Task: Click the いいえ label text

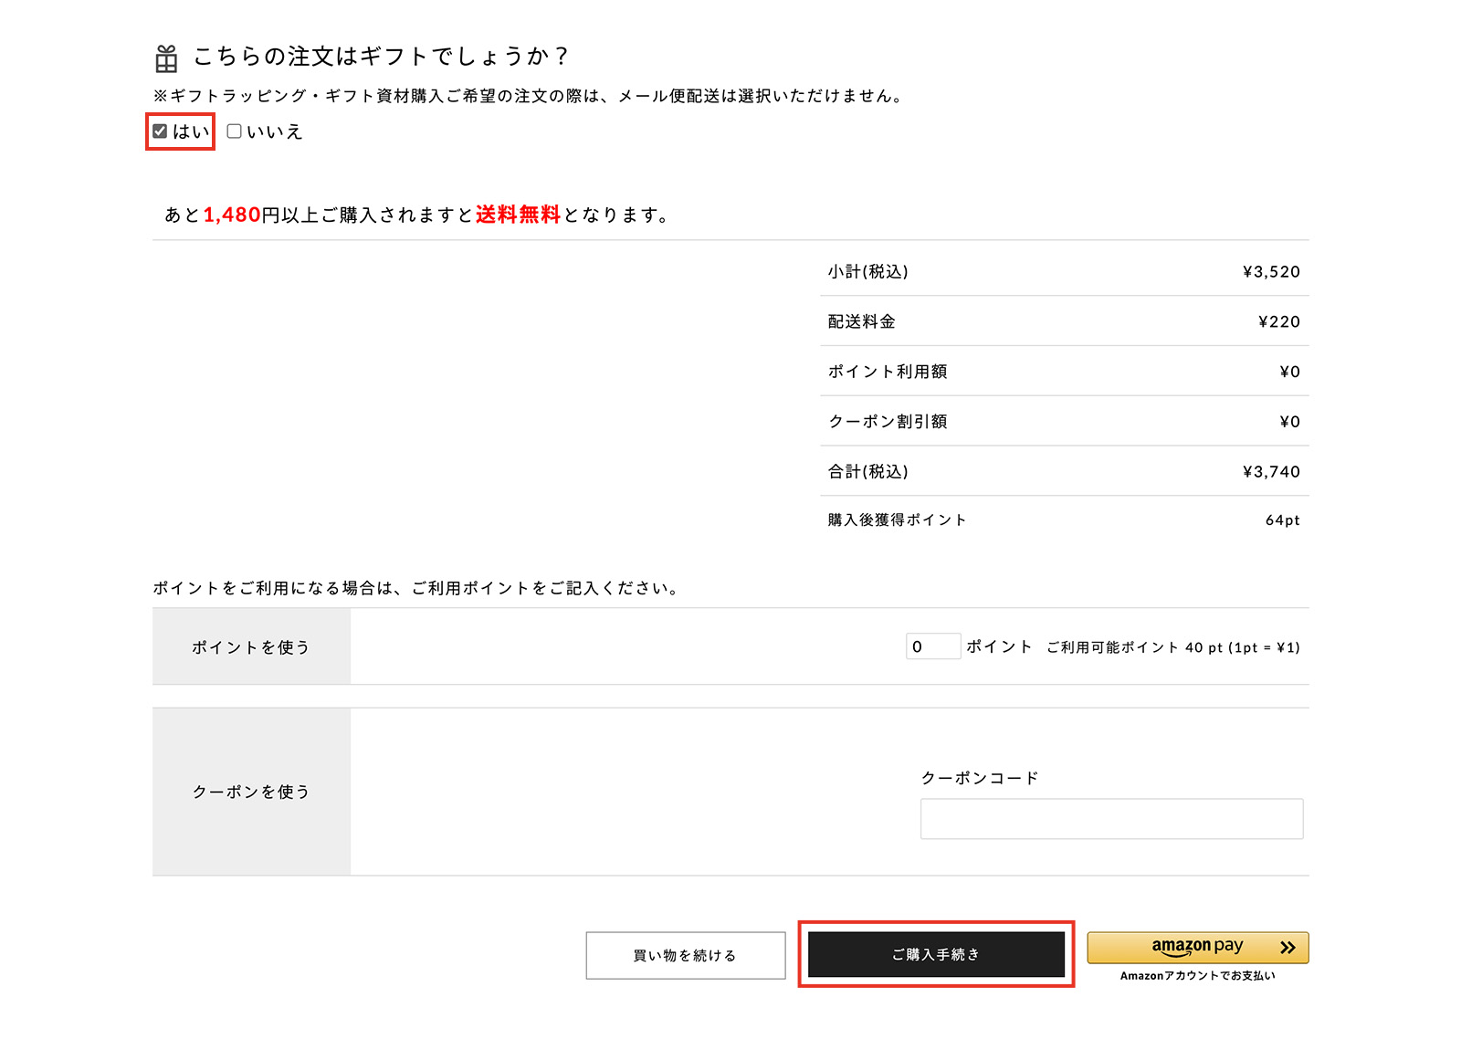Action: [274, 132]
